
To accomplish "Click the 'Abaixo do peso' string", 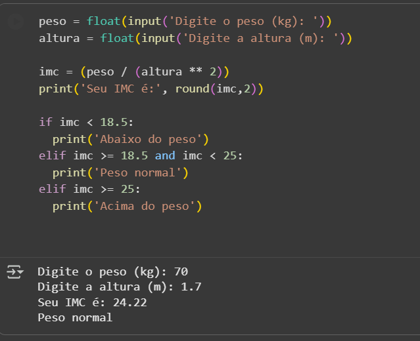I will (151, 139).
